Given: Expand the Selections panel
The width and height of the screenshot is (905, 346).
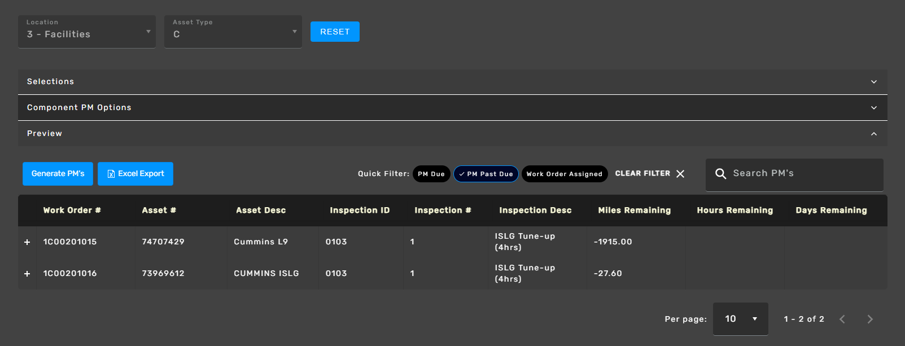Looking at the screenshot, I should 452,82.
